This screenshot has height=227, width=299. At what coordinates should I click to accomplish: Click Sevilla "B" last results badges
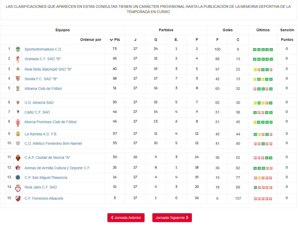coord(263,79)
